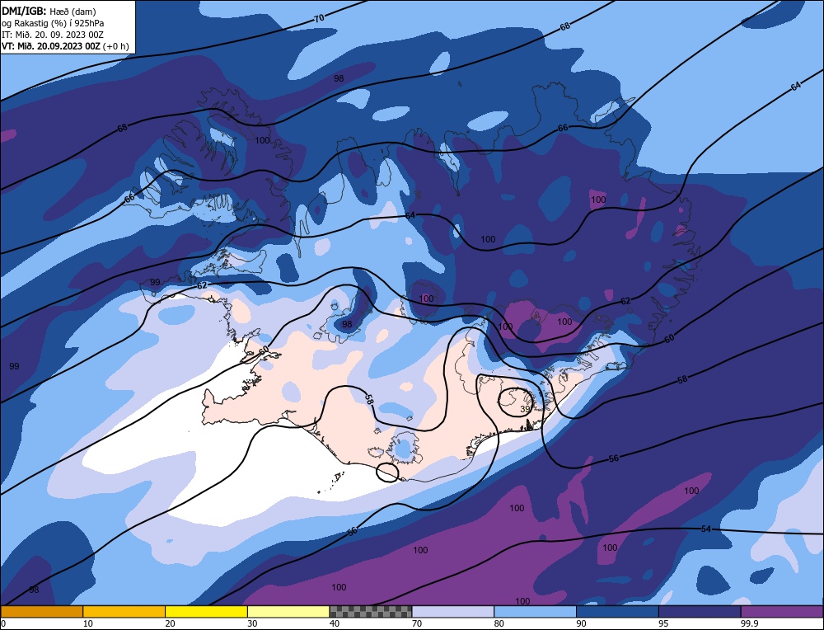Click the orange 0-10 legend swatch
The height and width of the screenshot is (630, 824).
pos(41,612)
